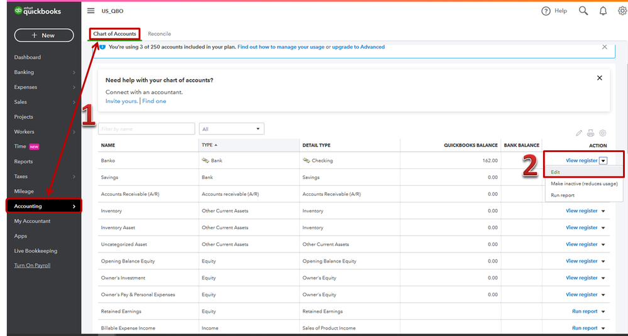Open the settings gear in header
Viewport: 628px width, 336px height.
coord(623,11)
